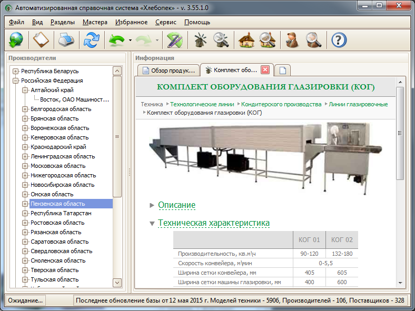Close the Комплект обо... tab
This screenshot has height=311, width=415.
265,70
